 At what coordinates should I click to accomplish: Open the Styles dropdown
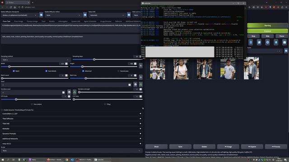coord(265,51)
